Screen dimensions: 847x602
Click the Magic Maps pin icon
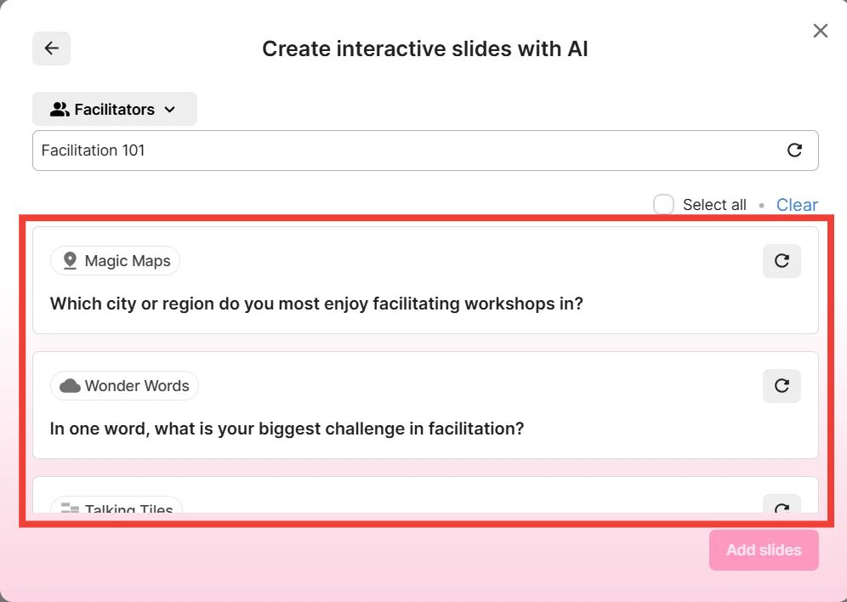click(x=70, y=261)
